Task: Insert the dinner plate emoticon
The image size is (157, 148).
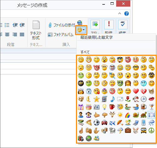Action: 151,115
